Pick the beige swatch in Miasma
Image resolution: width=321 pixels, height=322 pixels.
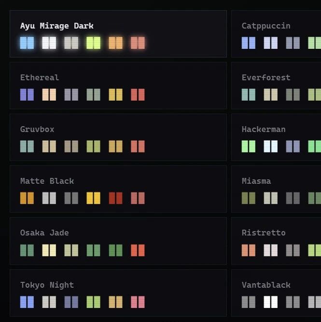[x=271, y=198]
